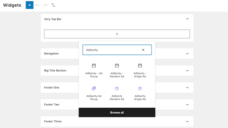Click the Footer Two heading text
Image resolution: width=228 pixels, height=128 pixels.
(x=52, y=104)
